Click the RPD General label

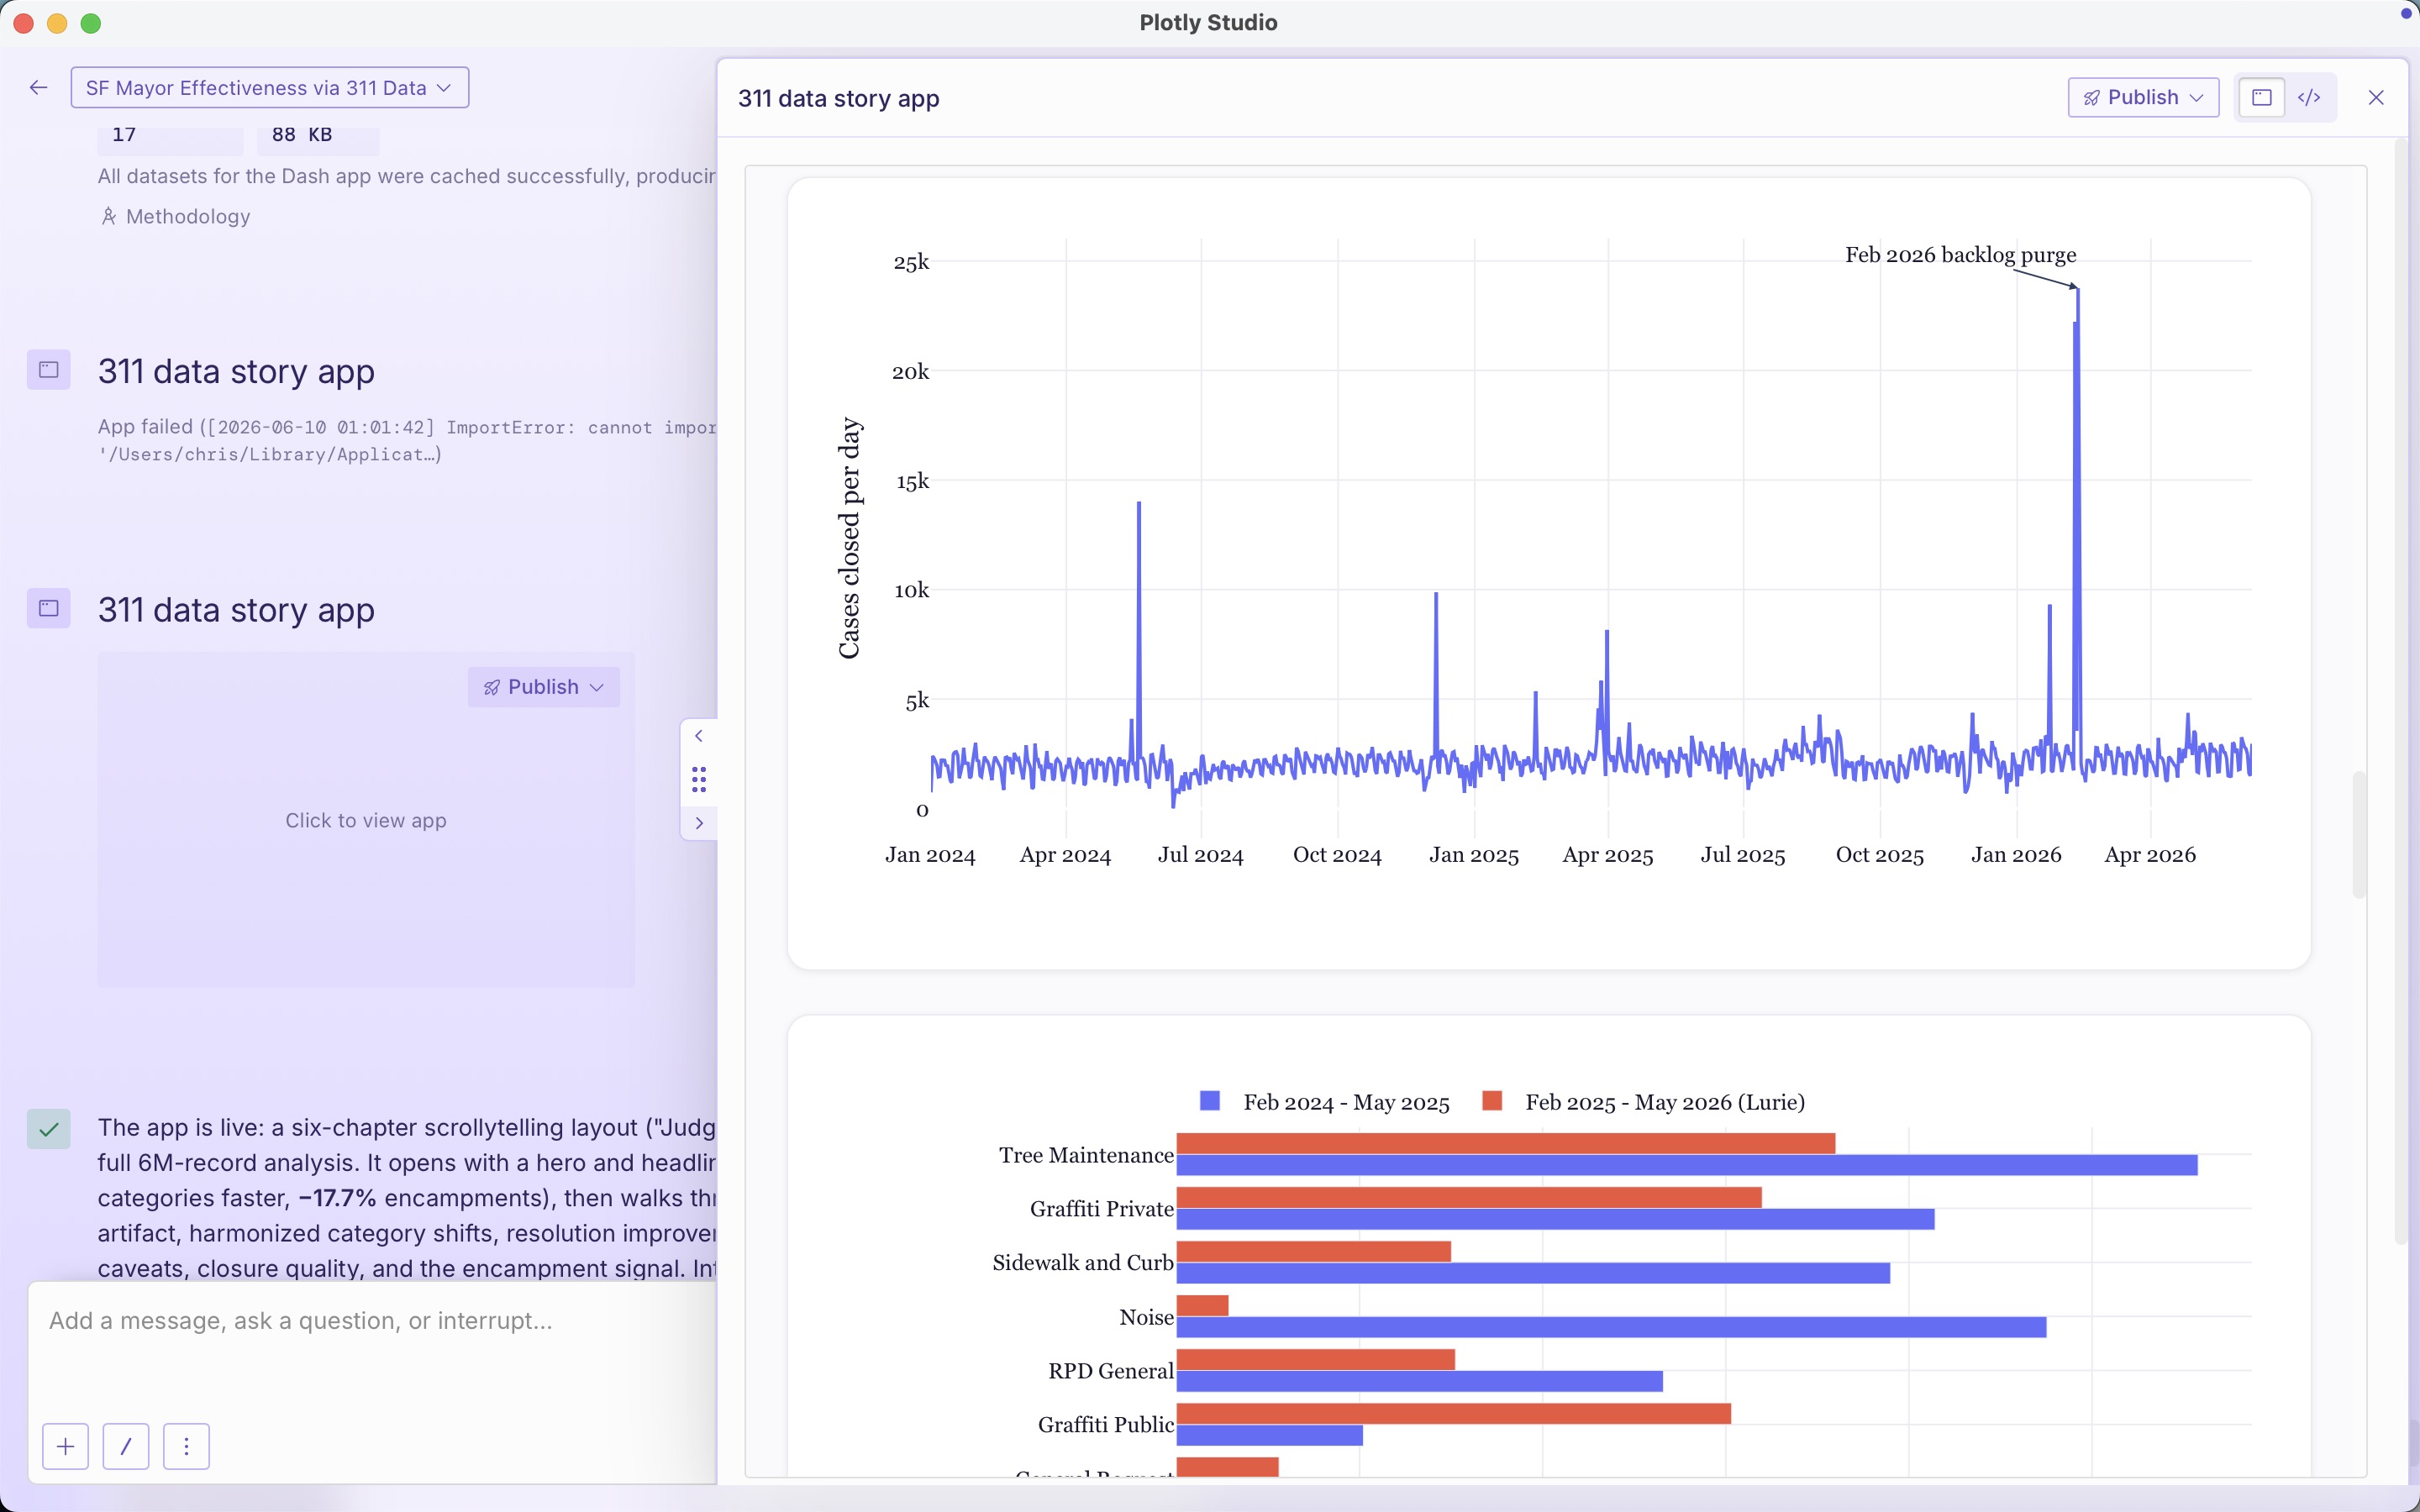pos(1111,1371)
